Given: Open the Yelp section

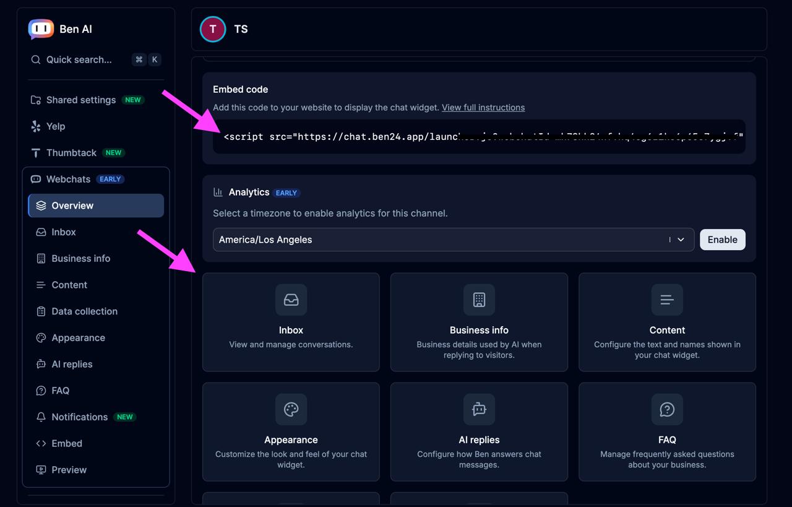Looking at the screenshot, I should pos(95,126).
